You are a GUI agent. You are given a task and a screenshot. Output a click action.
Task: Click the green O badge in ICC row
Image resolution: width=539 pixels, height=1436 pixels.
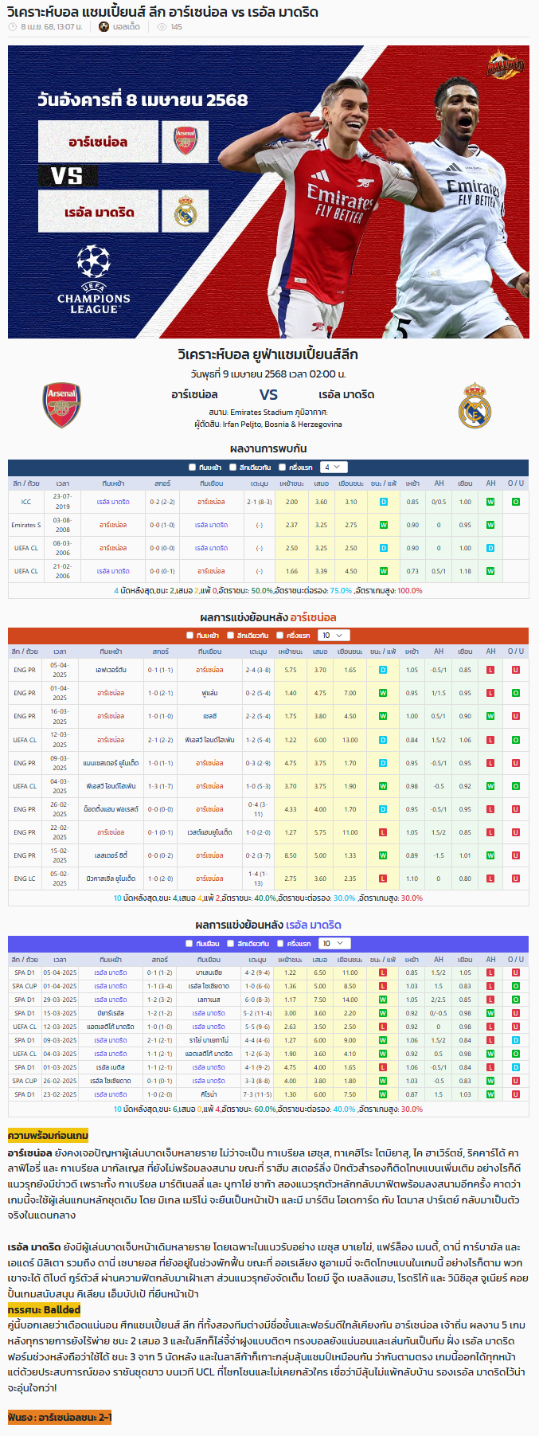[515, 502]
